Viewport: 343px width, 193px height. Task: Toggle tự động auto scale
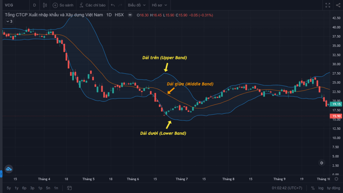pyautogui.click(x=334, y=188)
